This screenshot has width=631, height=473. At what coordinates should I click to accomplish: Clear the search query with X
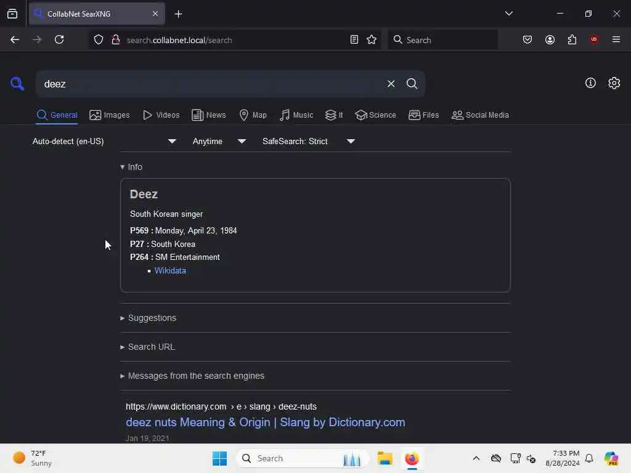(x=391, y=84)
